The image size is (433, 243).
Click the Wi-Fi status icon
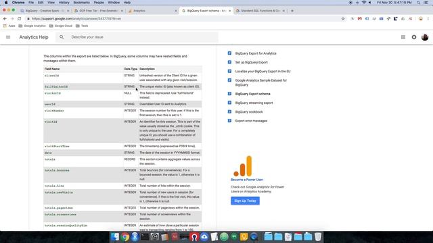pyautogui.click(x=364, y=3)
